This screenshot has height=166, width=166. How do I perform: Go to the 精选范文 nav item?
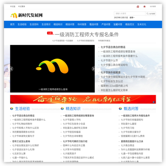coord(130,24)
